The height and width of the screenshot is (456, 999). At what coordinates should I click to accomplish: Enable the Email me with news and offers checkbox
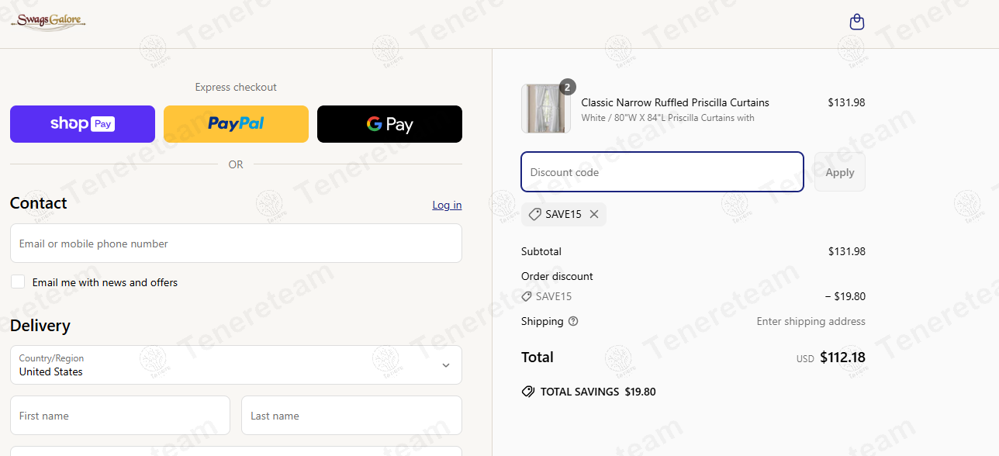17,282
